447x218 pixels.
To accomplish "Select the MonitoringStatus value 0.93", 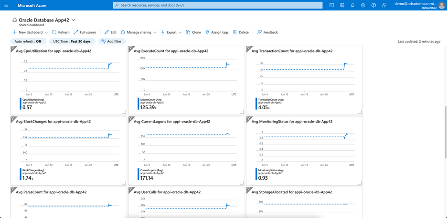I will [x=263, y=178].
